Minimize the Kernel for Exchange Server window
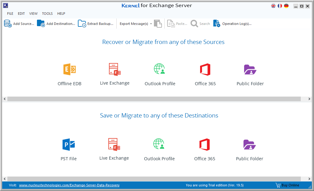 point(296,6)
